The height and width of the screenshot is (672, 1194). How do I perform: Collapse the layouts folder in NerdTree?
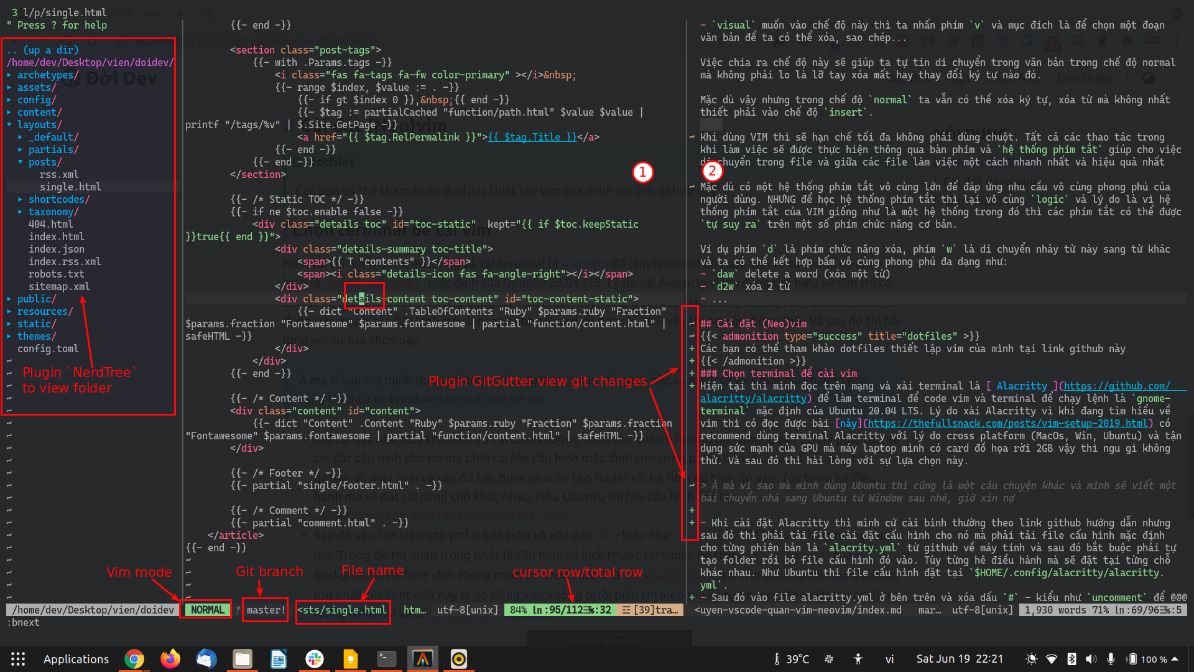39,124
